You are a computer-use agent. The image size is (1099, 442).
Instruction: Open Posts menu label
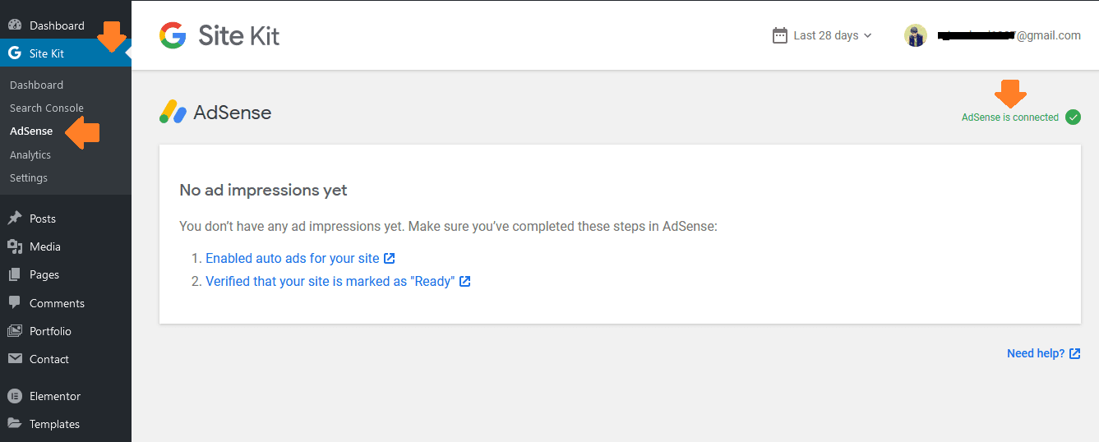click(x=43, y=219)
